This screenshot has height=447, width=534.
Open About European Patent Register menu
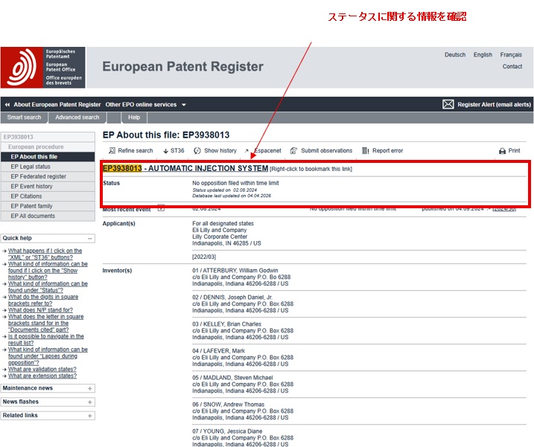[57, 105]
